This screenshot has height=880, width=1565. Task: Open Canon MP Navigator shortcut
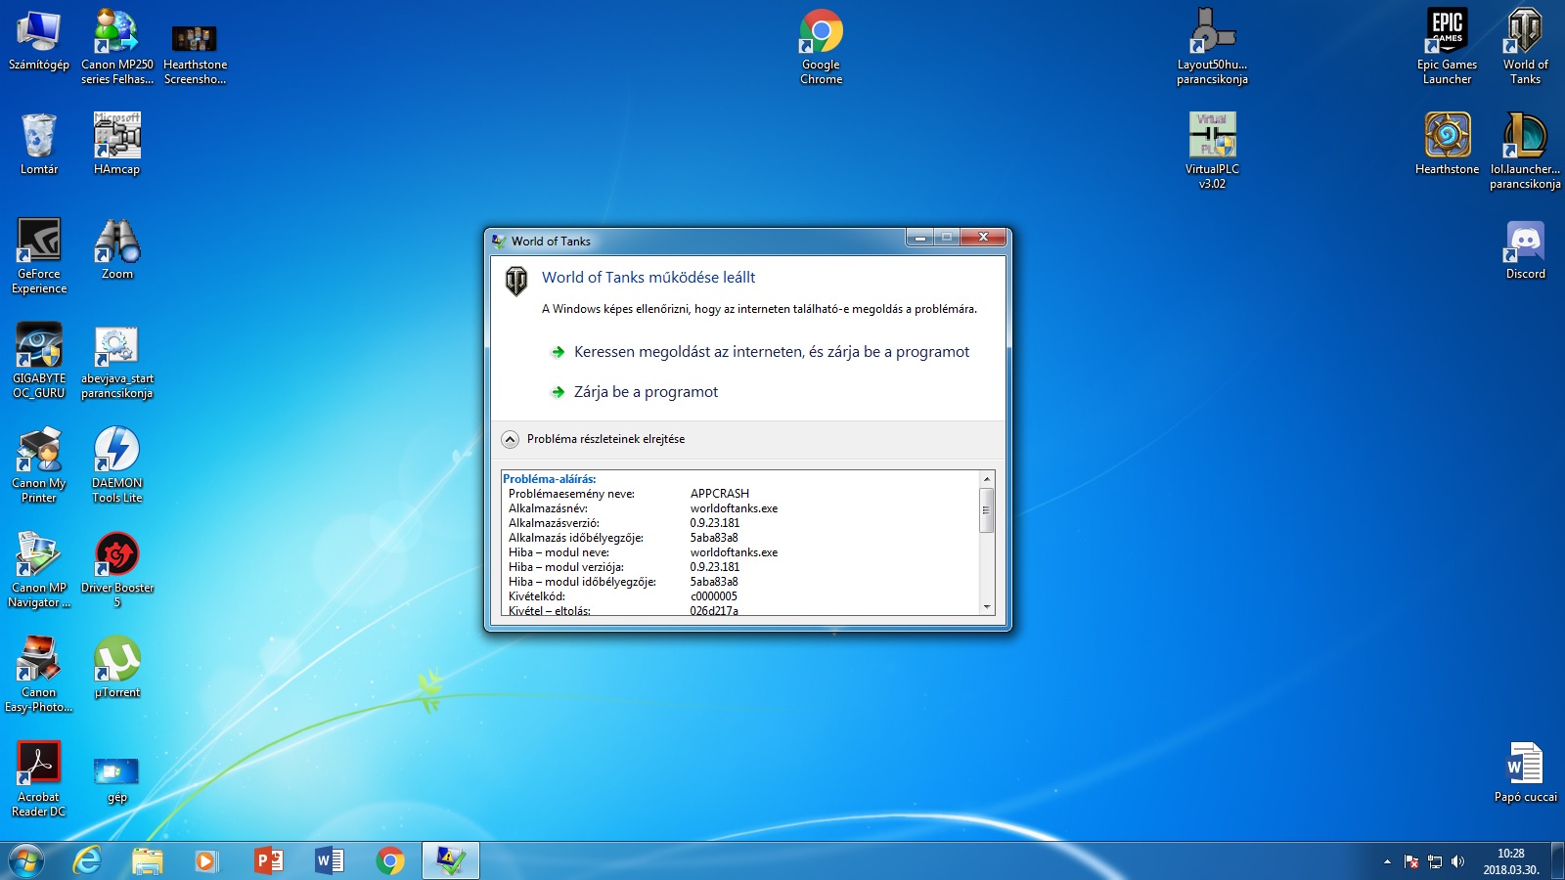pyautogui.click(x=39, y=570)
